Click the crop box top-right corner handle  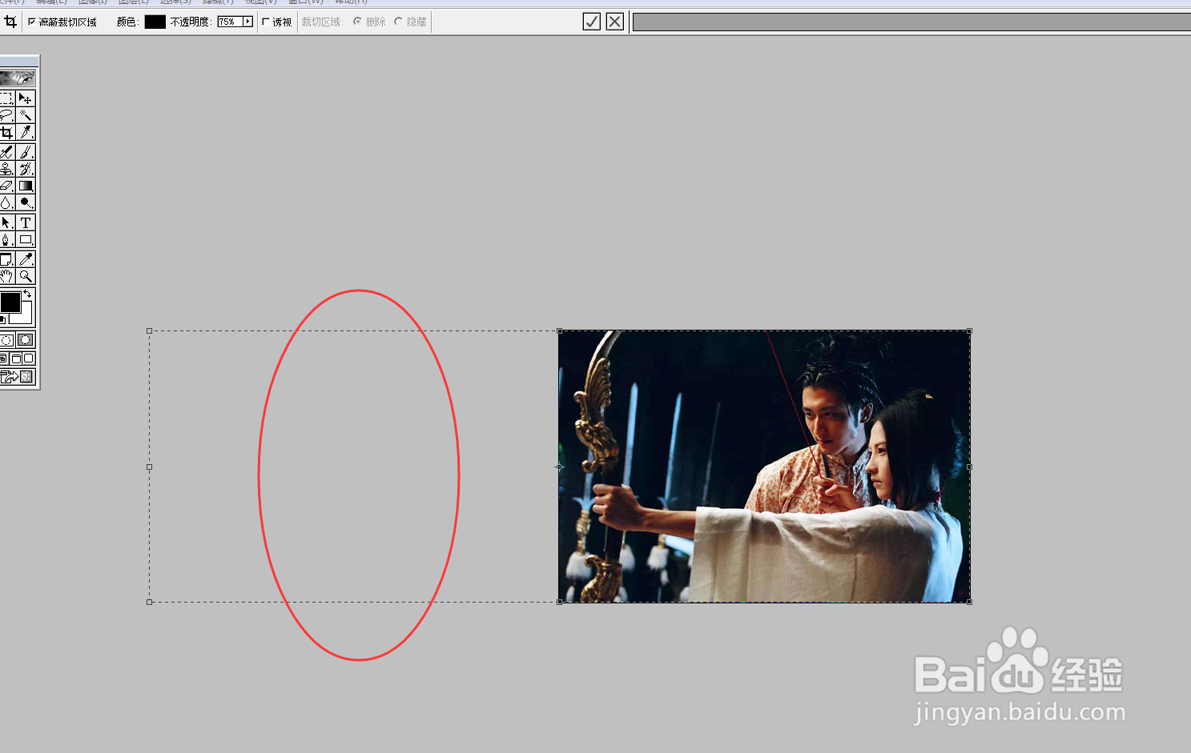(969, 330)
